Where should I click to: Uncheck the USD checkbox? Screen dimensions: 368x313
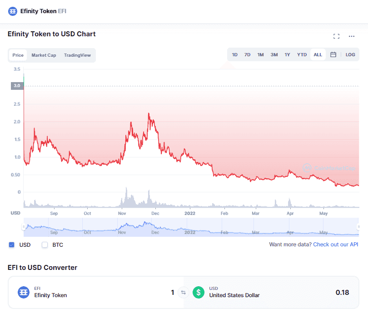[11, 245]
